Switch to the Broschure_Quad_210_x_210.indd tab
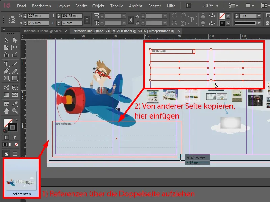This screenshot has width=270, height=202. [124, 31]
